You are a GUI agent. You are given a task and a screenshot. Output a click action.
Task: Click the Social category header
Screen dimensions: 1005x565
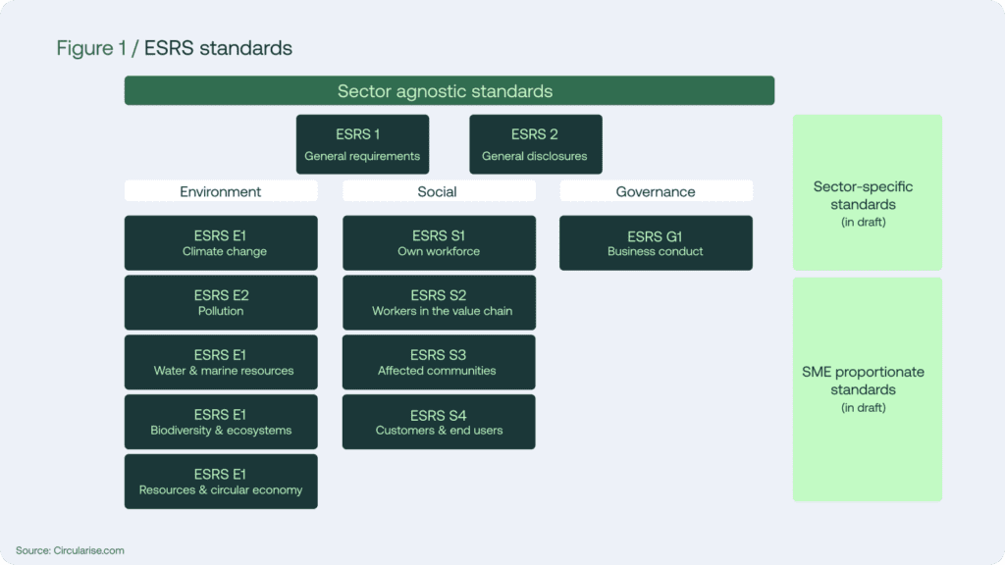pos(439,191)
